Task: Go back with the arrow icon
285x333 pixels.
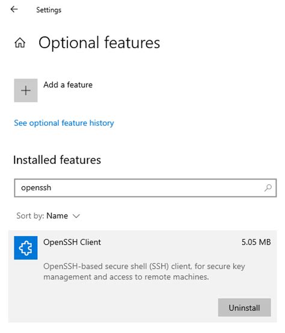Action: click(14, 10)
